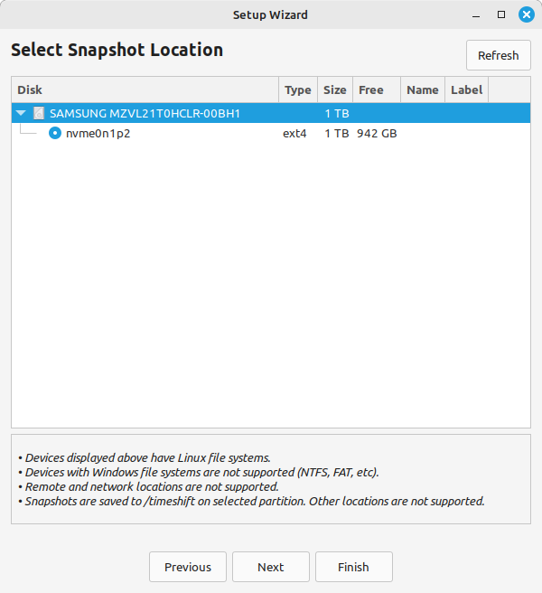Select the SAMSUNG MZVL21T0HCLR-00BH1 disk row
The width and height of the screenshot is (542, 593).
coord(271,113)
